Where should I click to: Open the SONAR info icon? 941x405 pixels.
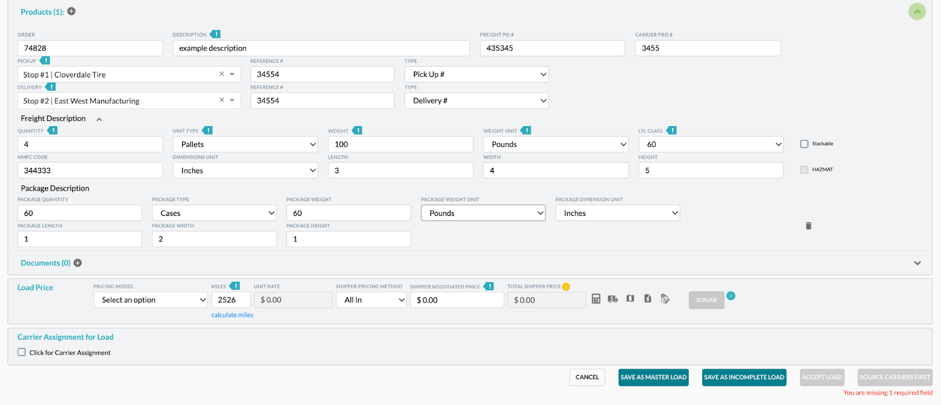tap(730, 296)
